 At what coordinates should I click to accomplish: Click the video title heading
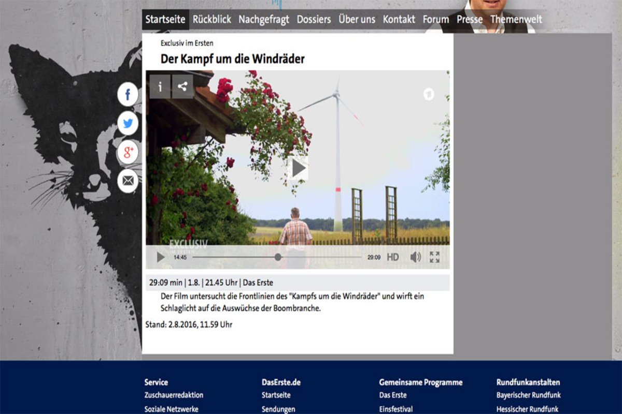(232, 59)
